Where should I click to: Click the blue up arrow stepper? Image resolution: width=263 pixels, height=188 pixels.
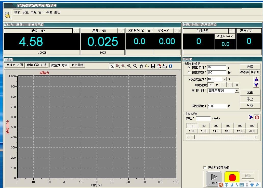[256, 80]
